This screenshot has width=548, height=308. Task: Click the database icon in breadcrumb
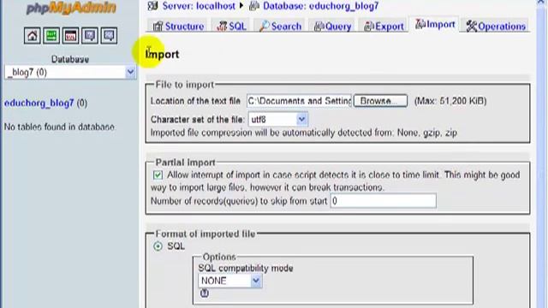click(254, 6)
